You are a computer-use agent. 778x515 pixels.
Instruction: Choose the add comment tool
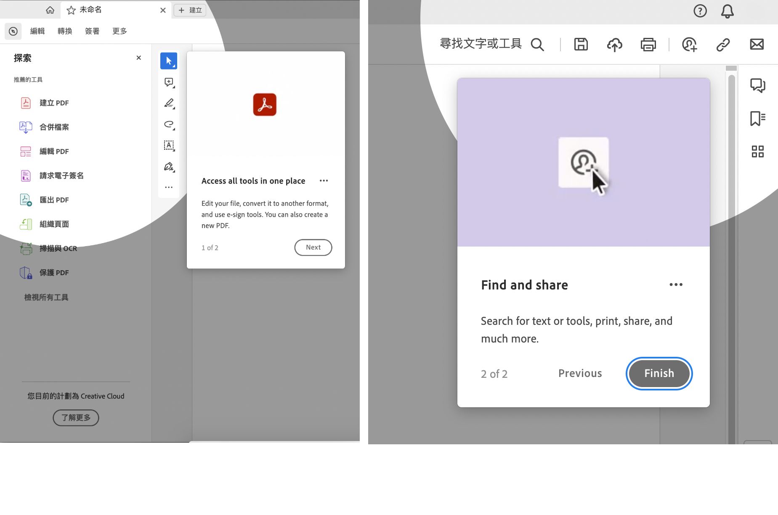(x=169, y=82)
